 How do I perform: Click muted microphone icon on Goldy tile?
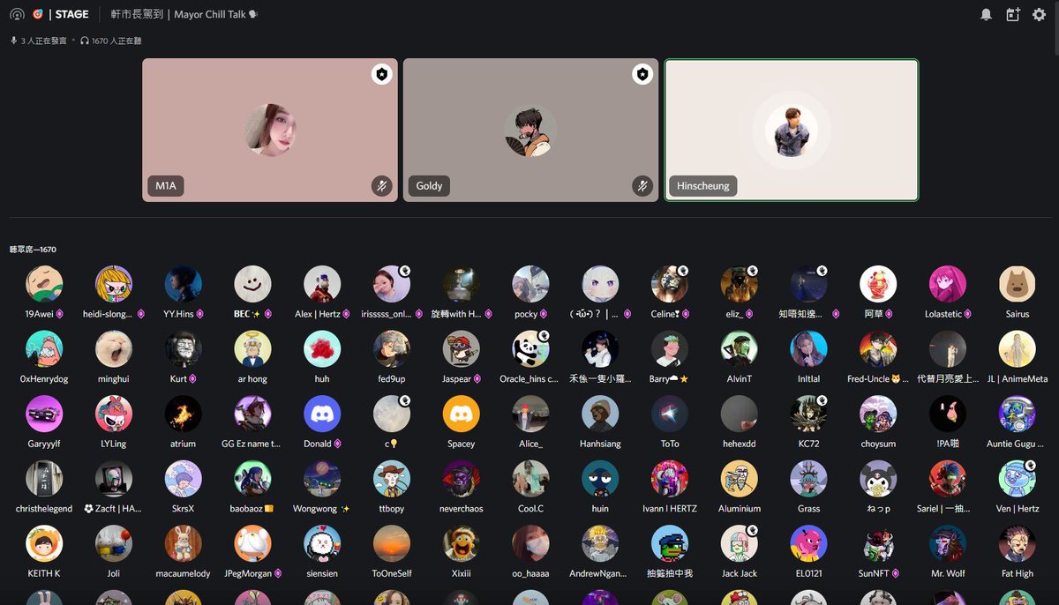tap(642, 186)
